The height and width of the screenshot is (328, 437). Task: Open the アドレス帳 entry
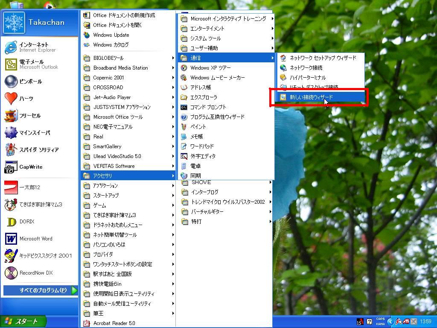tap(226, 87)
